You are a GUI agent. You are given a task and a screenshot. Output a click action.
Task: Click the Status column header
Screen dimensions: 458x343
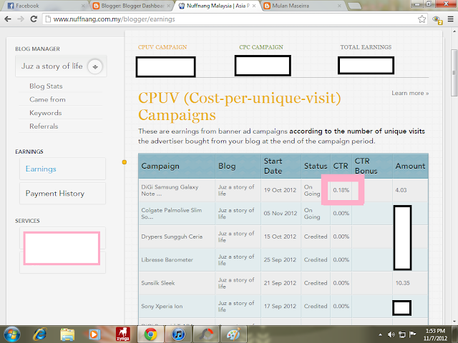(x=316, y=166)
